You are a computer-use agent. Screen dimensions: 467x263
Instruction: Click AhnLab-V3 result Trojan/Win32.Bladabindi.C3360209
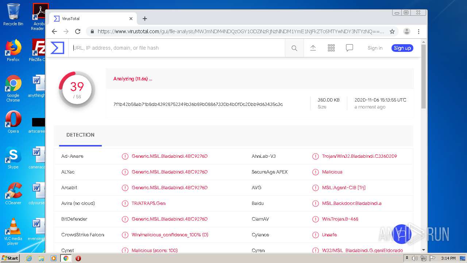(x=359, y=156)
